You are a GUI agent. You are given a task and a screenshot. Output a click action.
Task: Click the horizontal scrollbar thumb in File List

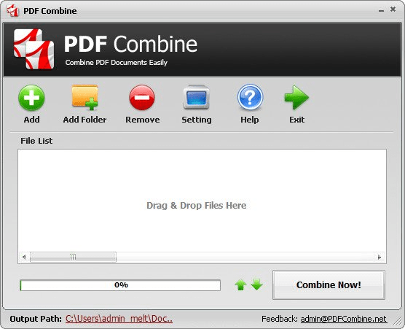73,257
